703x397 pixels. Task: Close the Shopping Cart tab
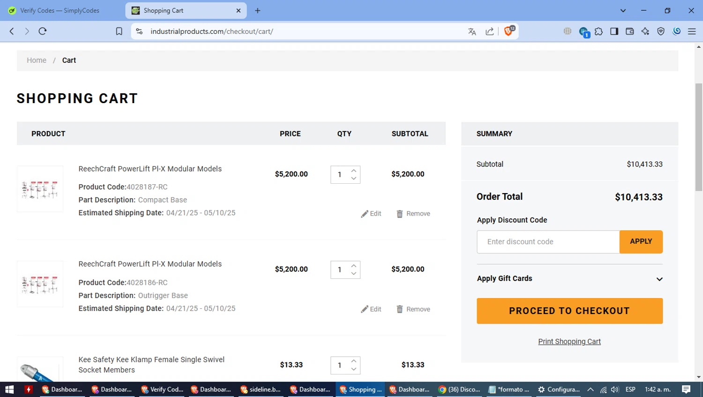point(239,10)
